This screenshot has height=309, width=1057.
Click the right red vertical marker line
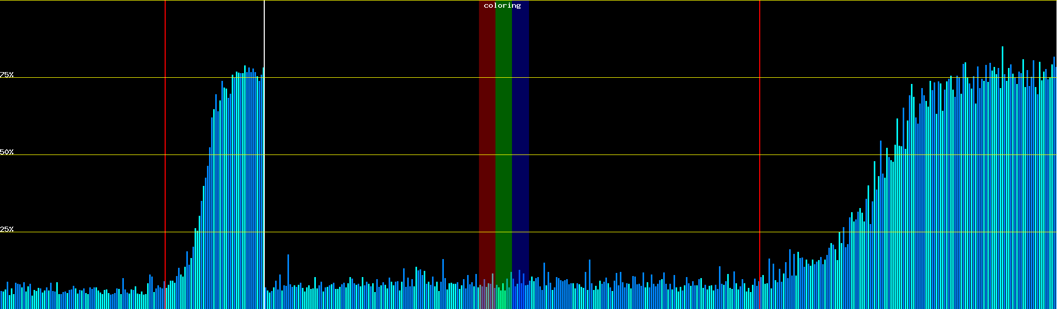[x=760, y=129]
